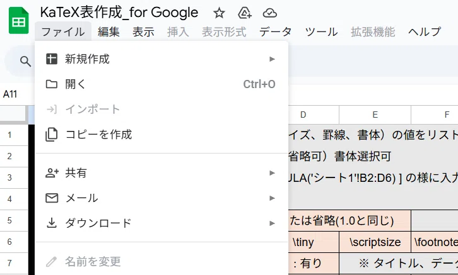Click the search magnifier icon in toolbar
458x275 pixels.
(25, 61)
